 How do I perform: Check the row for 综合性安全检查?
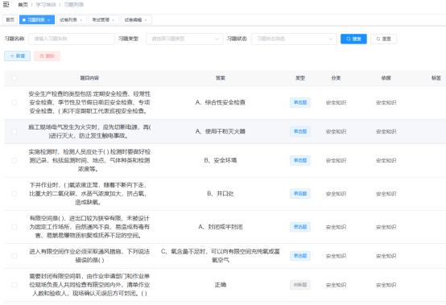14,103
